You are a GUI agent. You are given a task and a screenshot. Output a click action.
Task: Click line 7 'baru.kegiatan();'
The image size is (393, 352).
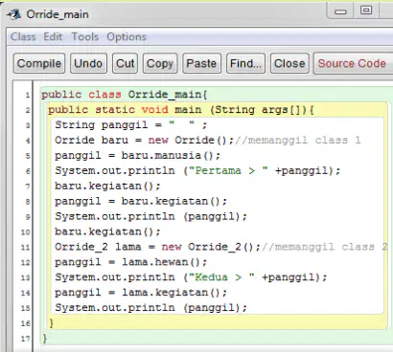click(107, 186)
